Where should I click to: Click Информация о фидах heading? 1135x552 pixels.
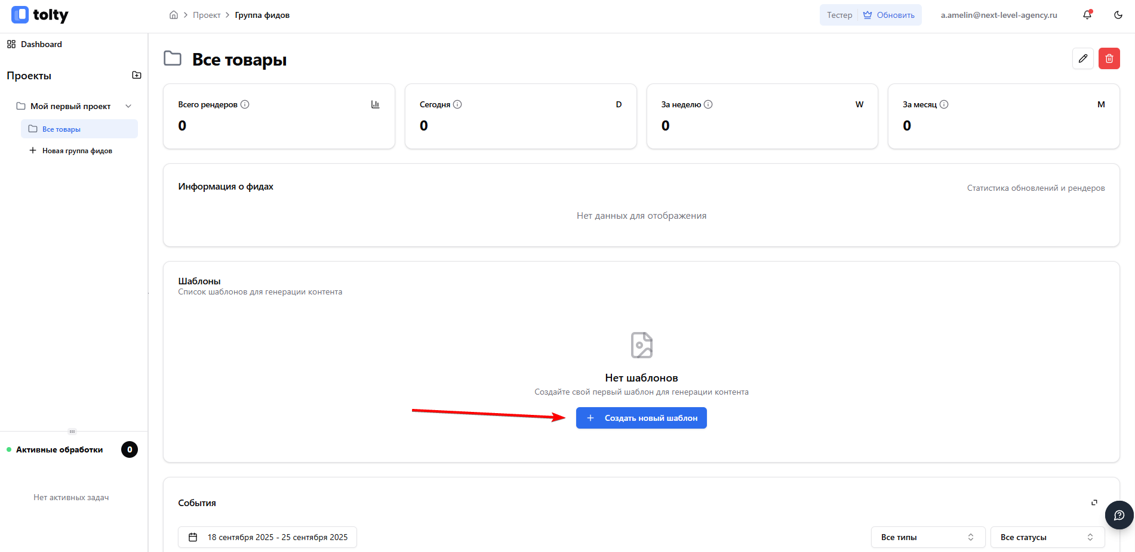point(226,187)
